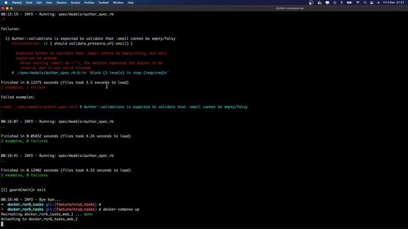408x229 pixels.
Task: Click the terminal cursor block at bottom
Action: 2,224
